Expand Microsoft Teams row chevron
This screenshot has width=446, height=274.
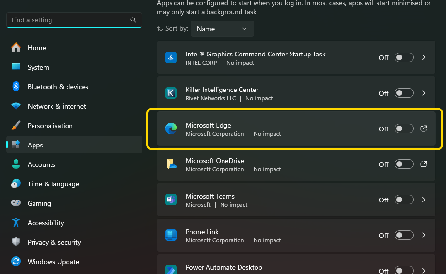click(424, 200)
